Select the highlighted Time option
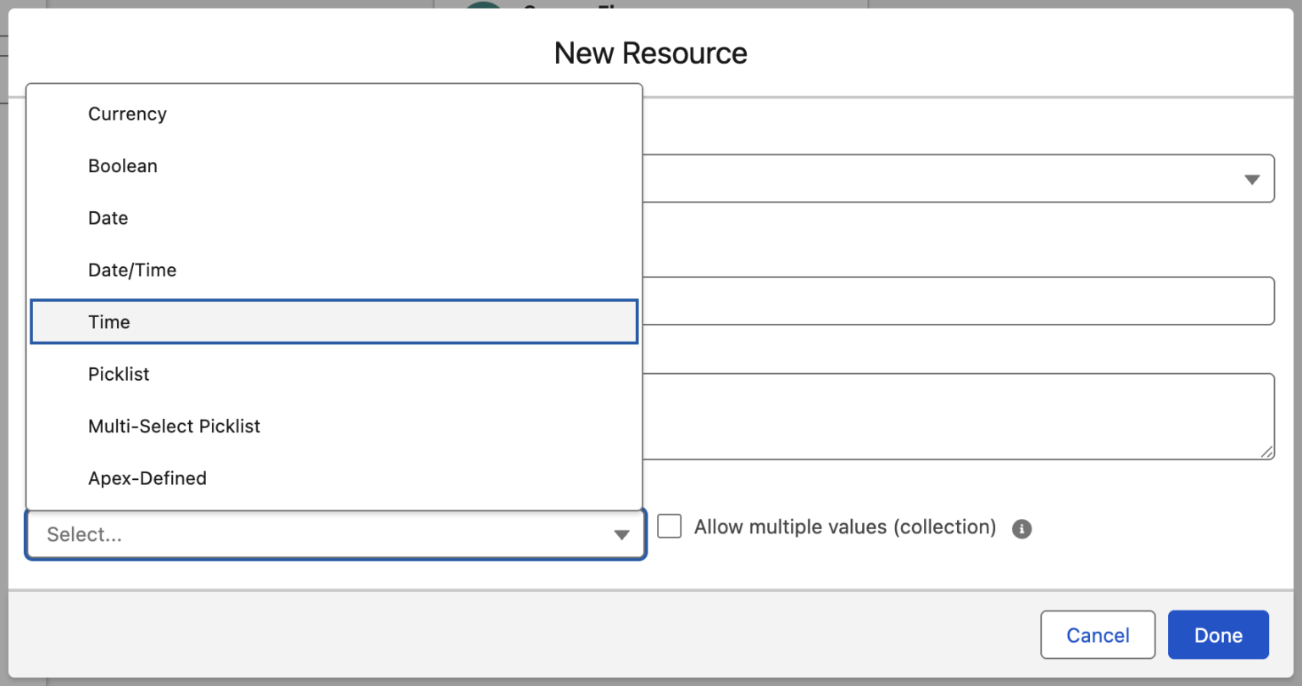Viewport: 1302px width, 686px height. 108,321
